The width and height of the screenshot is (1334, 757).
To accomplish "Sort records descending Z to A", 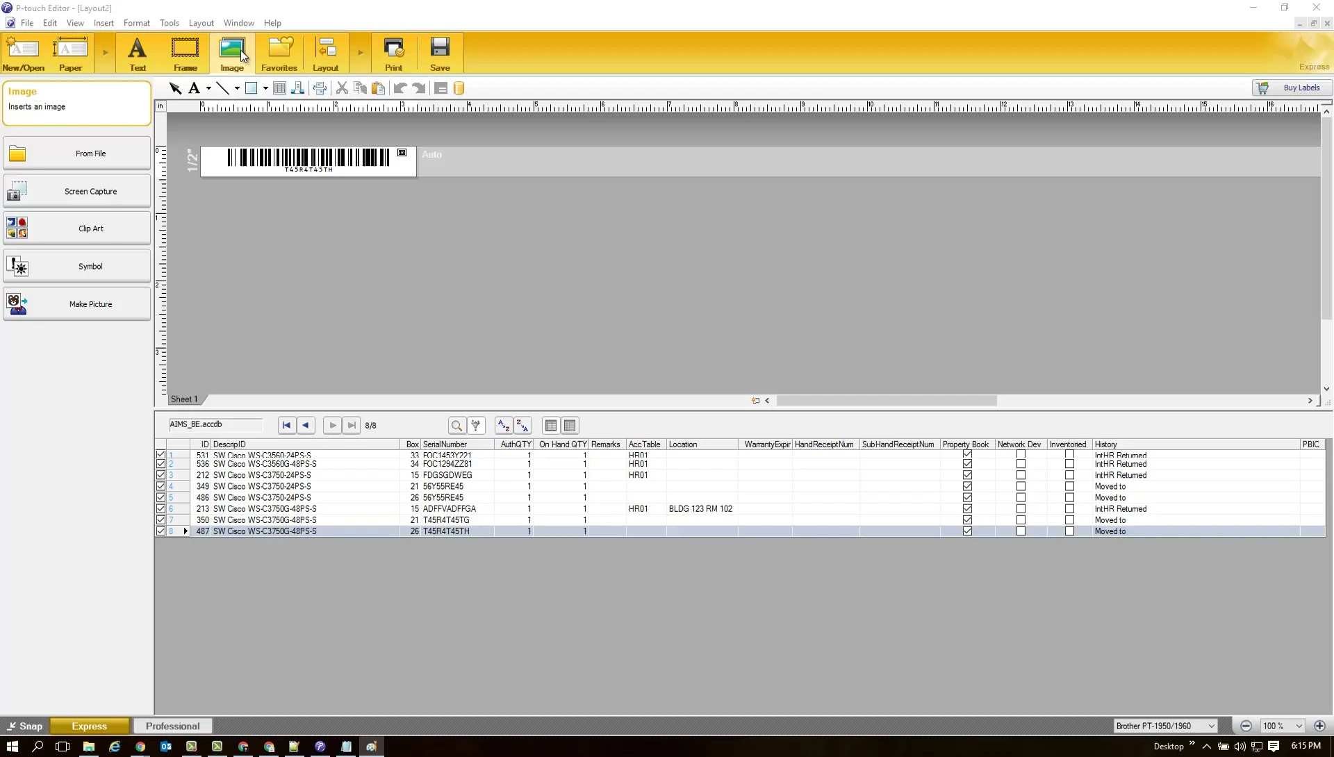I will (523, 426).
